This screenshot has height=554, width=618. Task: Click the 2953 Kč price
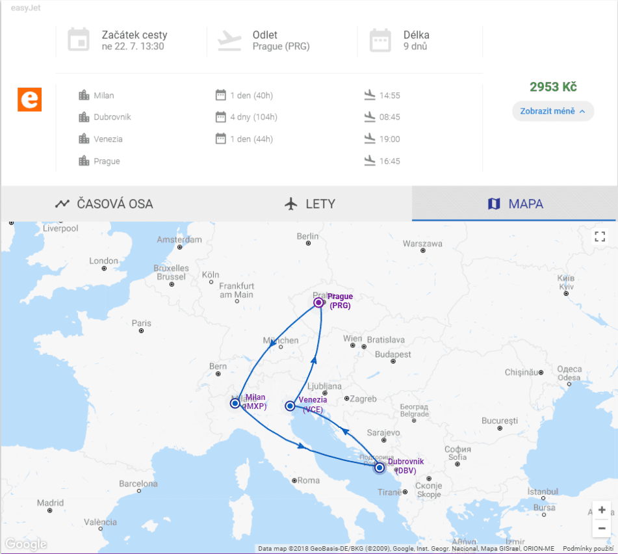553,86
